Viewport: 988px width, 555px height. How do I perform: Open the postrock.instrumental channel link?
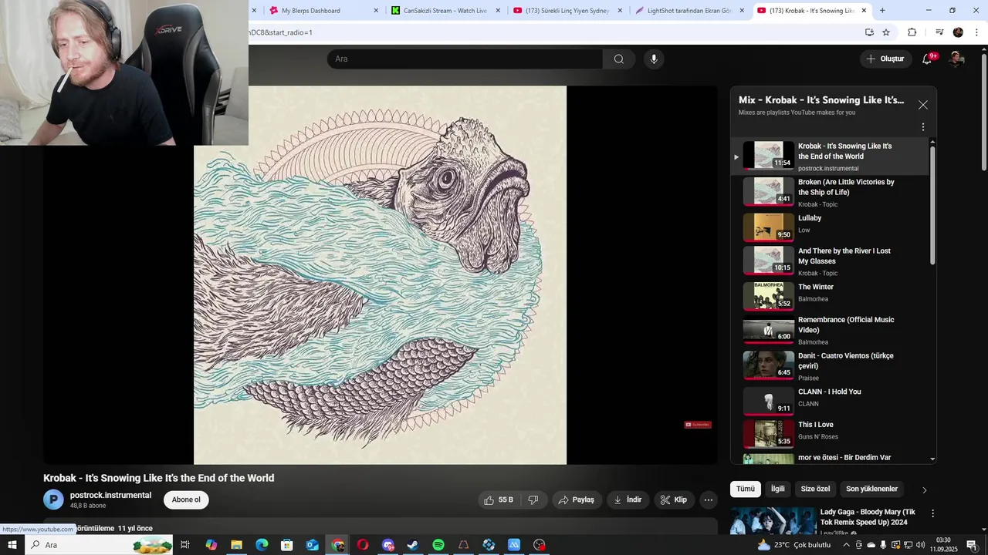[x=110, y=495]
